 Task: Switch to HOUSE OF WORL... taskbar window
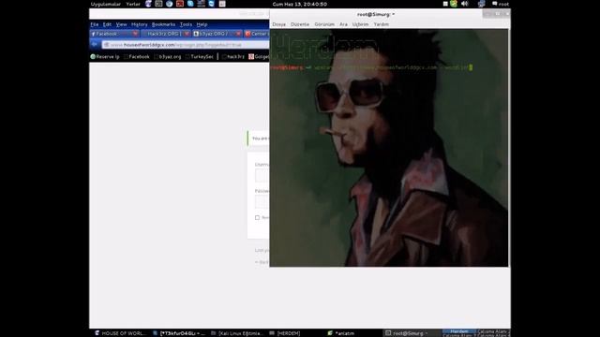tap(120, 333)
